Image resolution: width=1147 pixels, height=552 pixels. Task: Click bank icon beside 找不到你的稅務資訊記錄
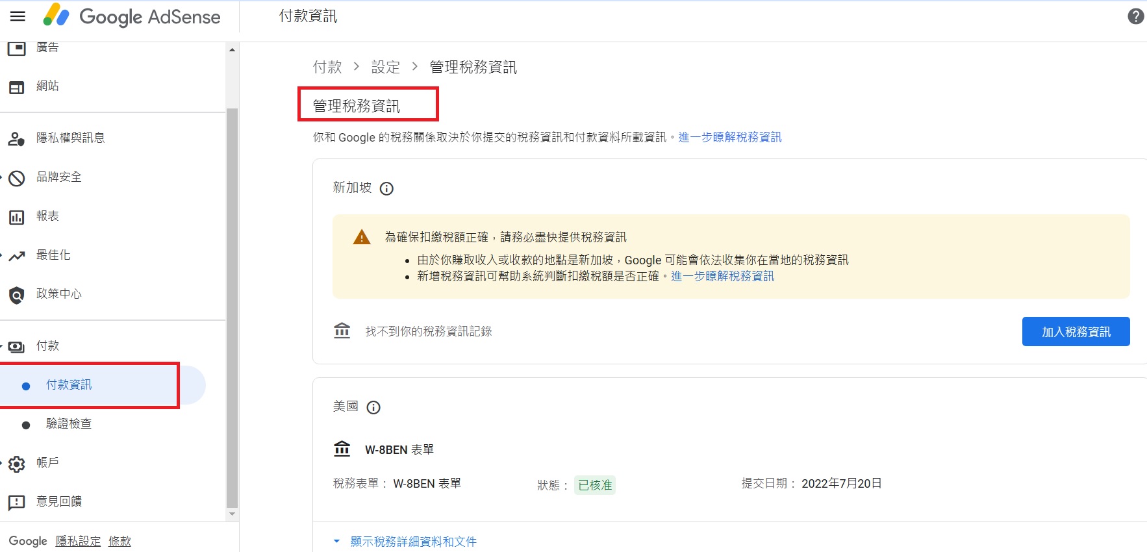coord(342,331)
